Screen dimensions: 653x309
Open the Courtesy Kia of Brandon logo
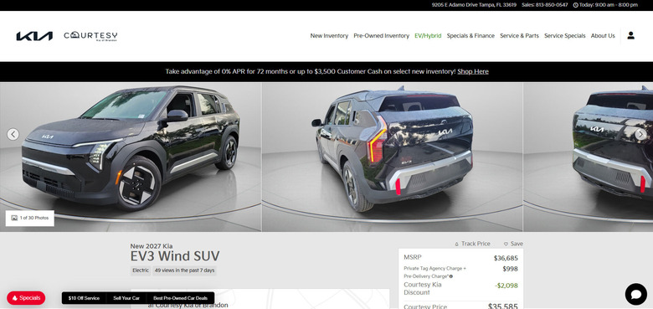click(90, 36)
